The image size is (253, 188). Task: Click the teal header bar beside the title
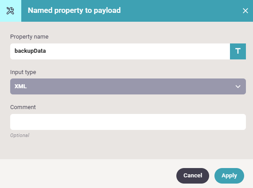point(178,11)
